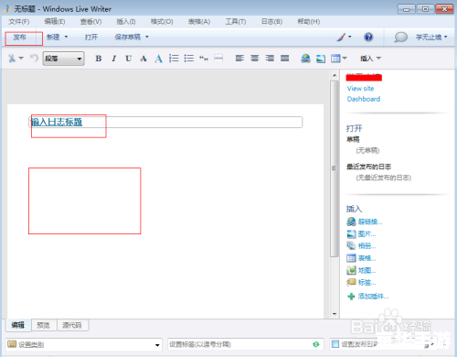This screenshot has width=457, height=357.
Task: Open the 工具(T) menu
Action: (236, 22)
